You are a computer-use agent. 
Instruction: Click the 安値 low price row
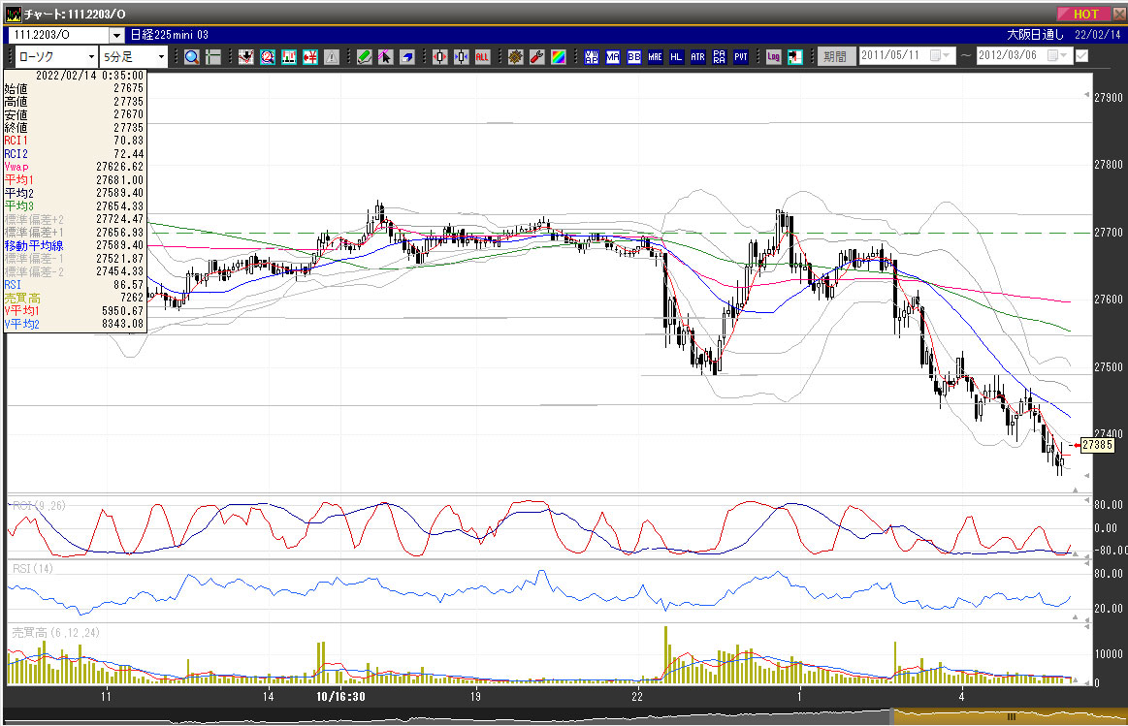click(74, 114)
